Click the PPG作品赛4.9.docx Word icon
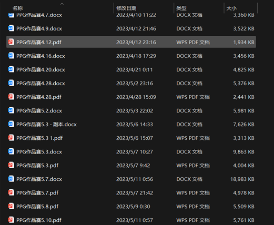274x225 pixels. pyautogui.click(x=11, y=28)
